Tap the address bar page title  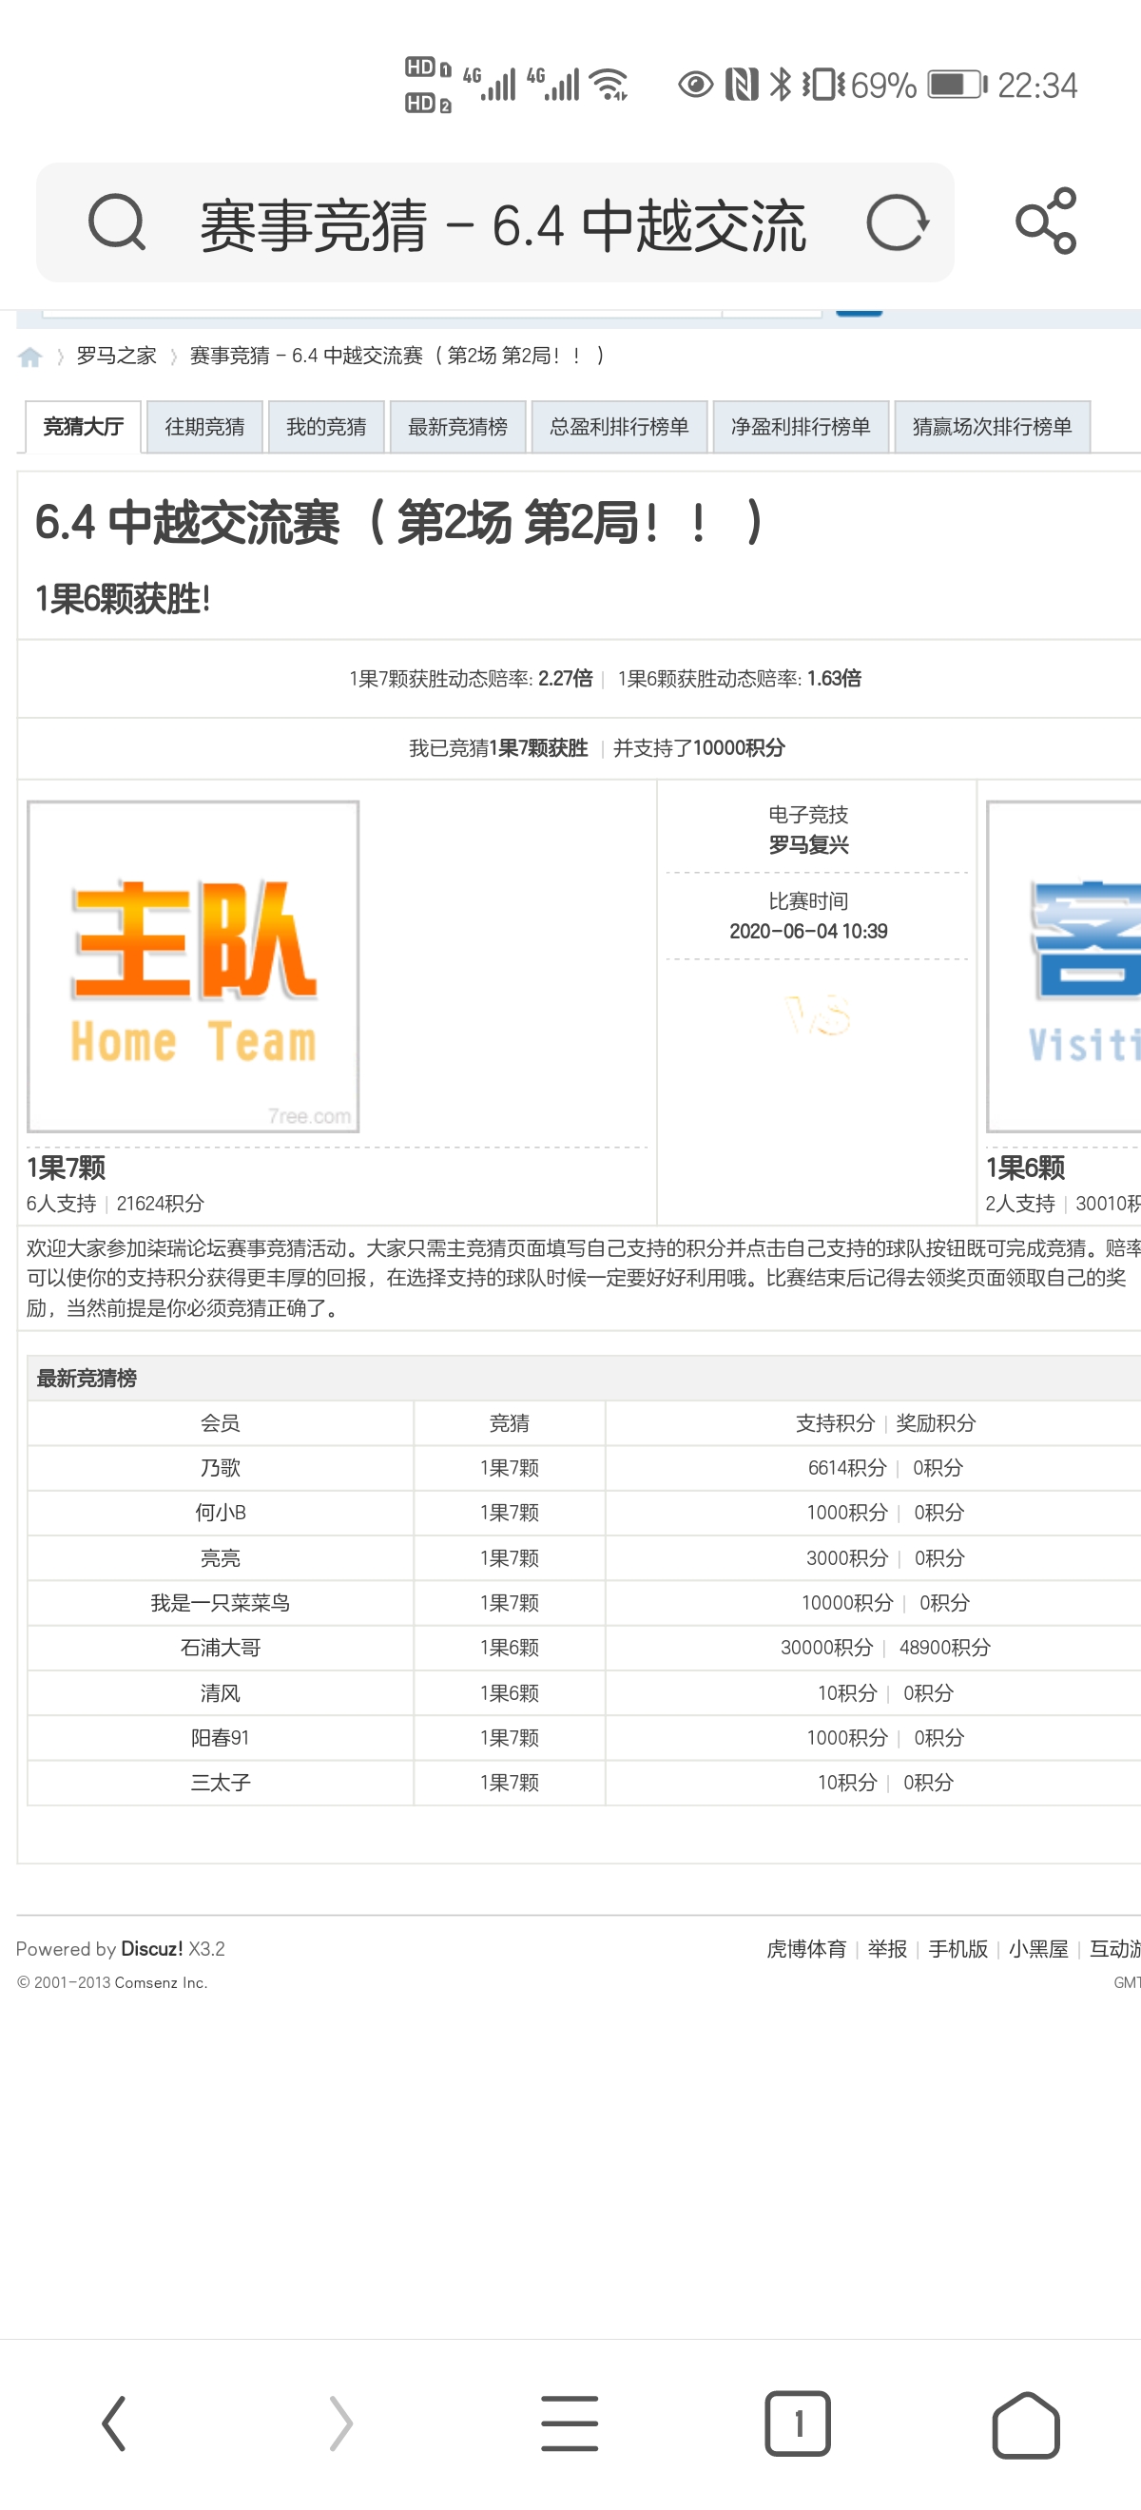[503, 224]
